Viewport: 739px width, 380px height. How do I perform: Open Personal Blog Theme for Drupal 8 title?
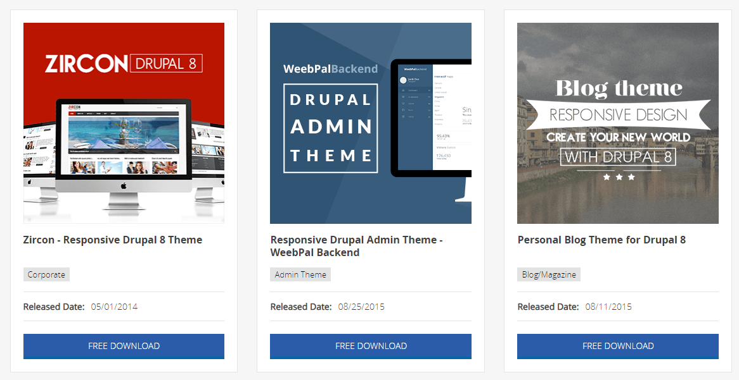click(x=601, y=240)
